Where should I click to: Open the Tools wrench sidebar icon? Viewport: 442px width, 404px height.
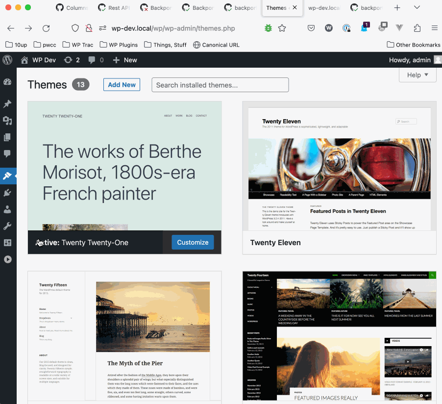pyautogui.click(x=8, y=226)
